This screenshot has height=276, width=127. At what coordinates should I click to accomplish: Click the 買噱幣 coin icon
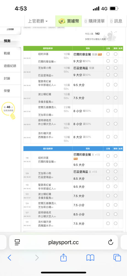click(62, 21)
